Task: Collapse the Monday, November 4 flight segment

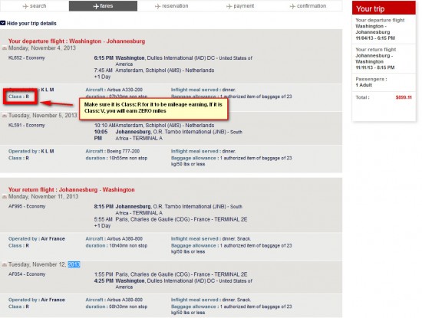Action: pos(5,48)
